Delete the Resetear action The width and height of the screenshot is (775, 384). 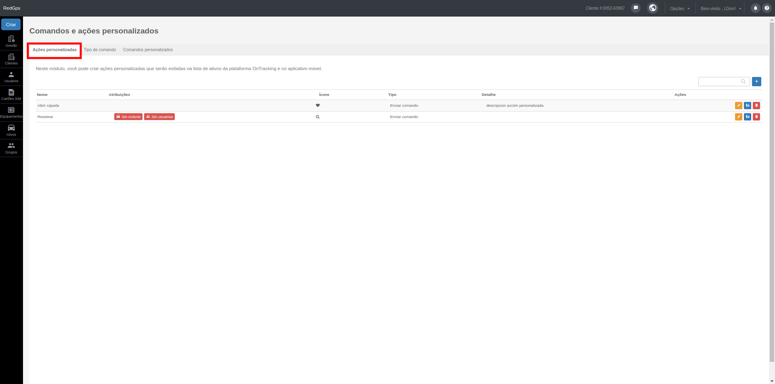click(756, 117)
